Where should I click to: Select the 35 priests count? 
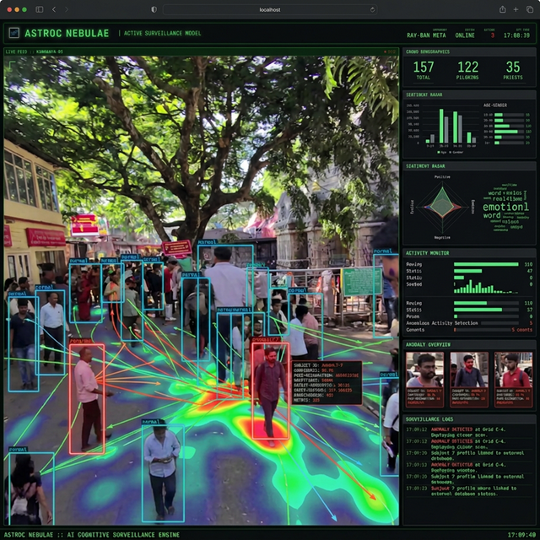point(513,70)
